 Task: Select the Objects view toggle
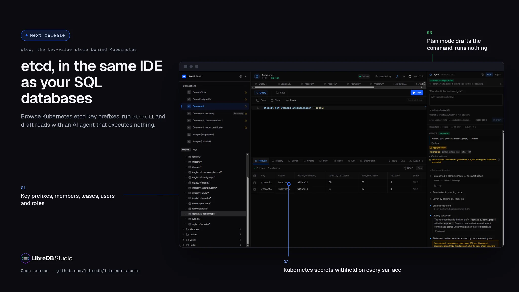(x=186, y=150)
